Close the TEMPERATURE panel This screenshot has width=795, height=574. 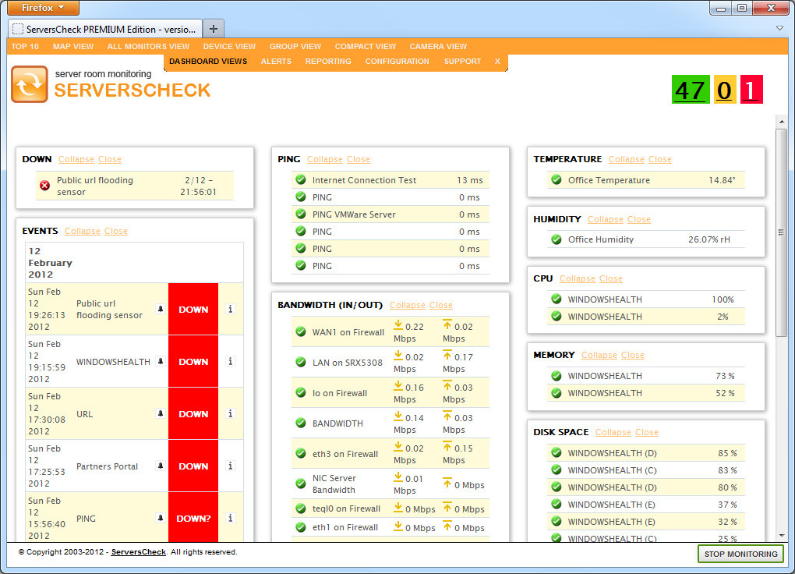click(660, 159)
